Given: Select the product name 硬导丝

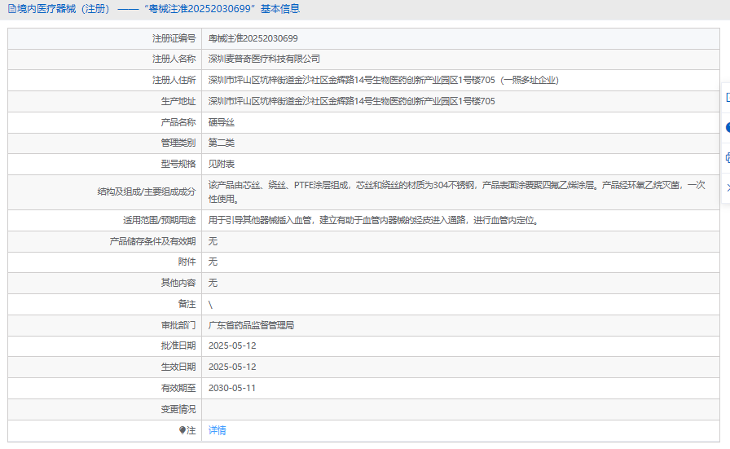Looking at the screenshot, I should click(221, 122).
